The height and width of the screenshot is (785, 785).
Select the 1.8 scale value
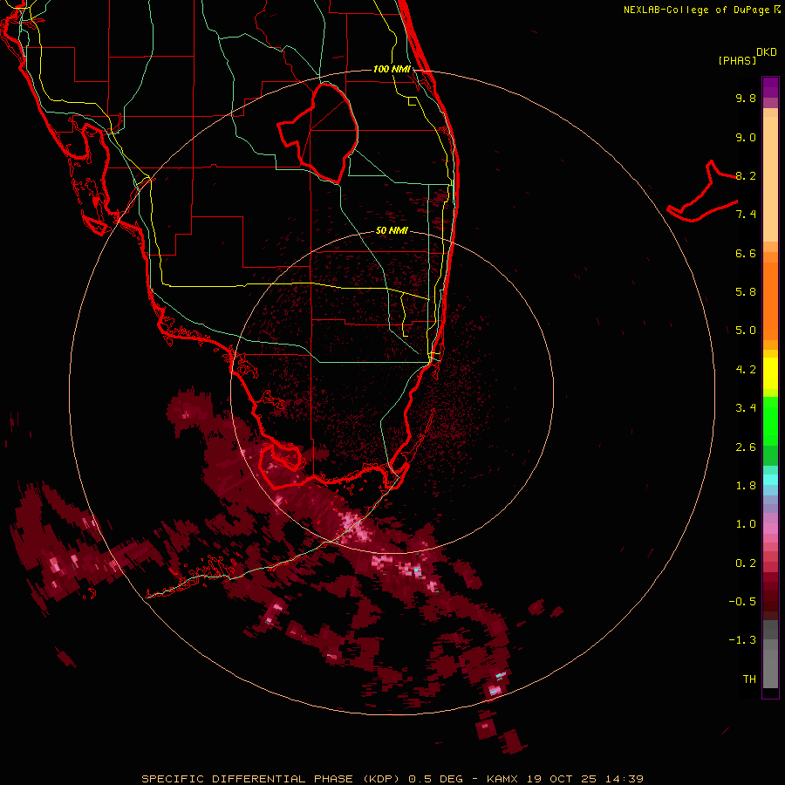[746, 486]
